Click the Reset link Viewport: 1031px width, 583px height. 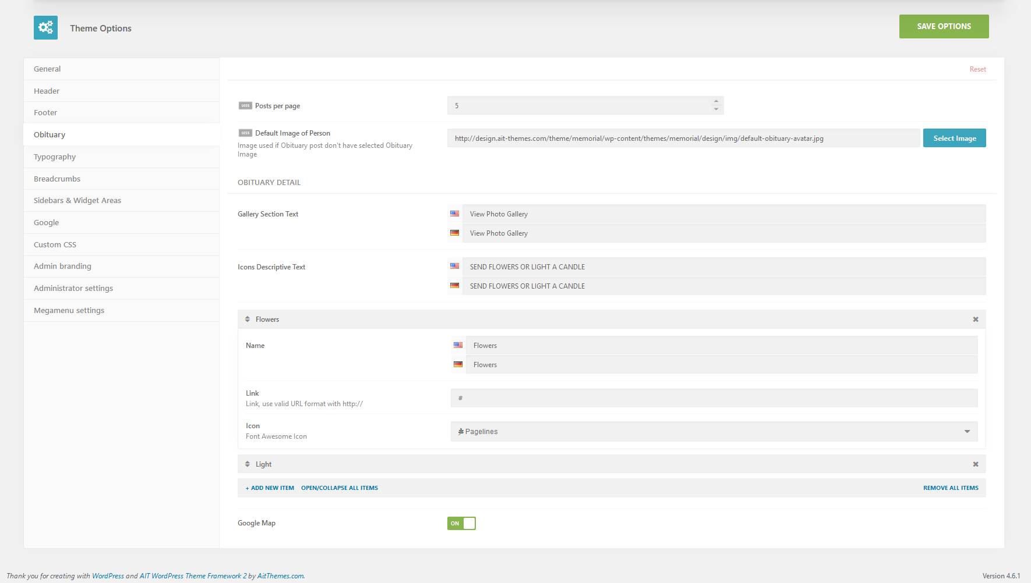(977, 69)
